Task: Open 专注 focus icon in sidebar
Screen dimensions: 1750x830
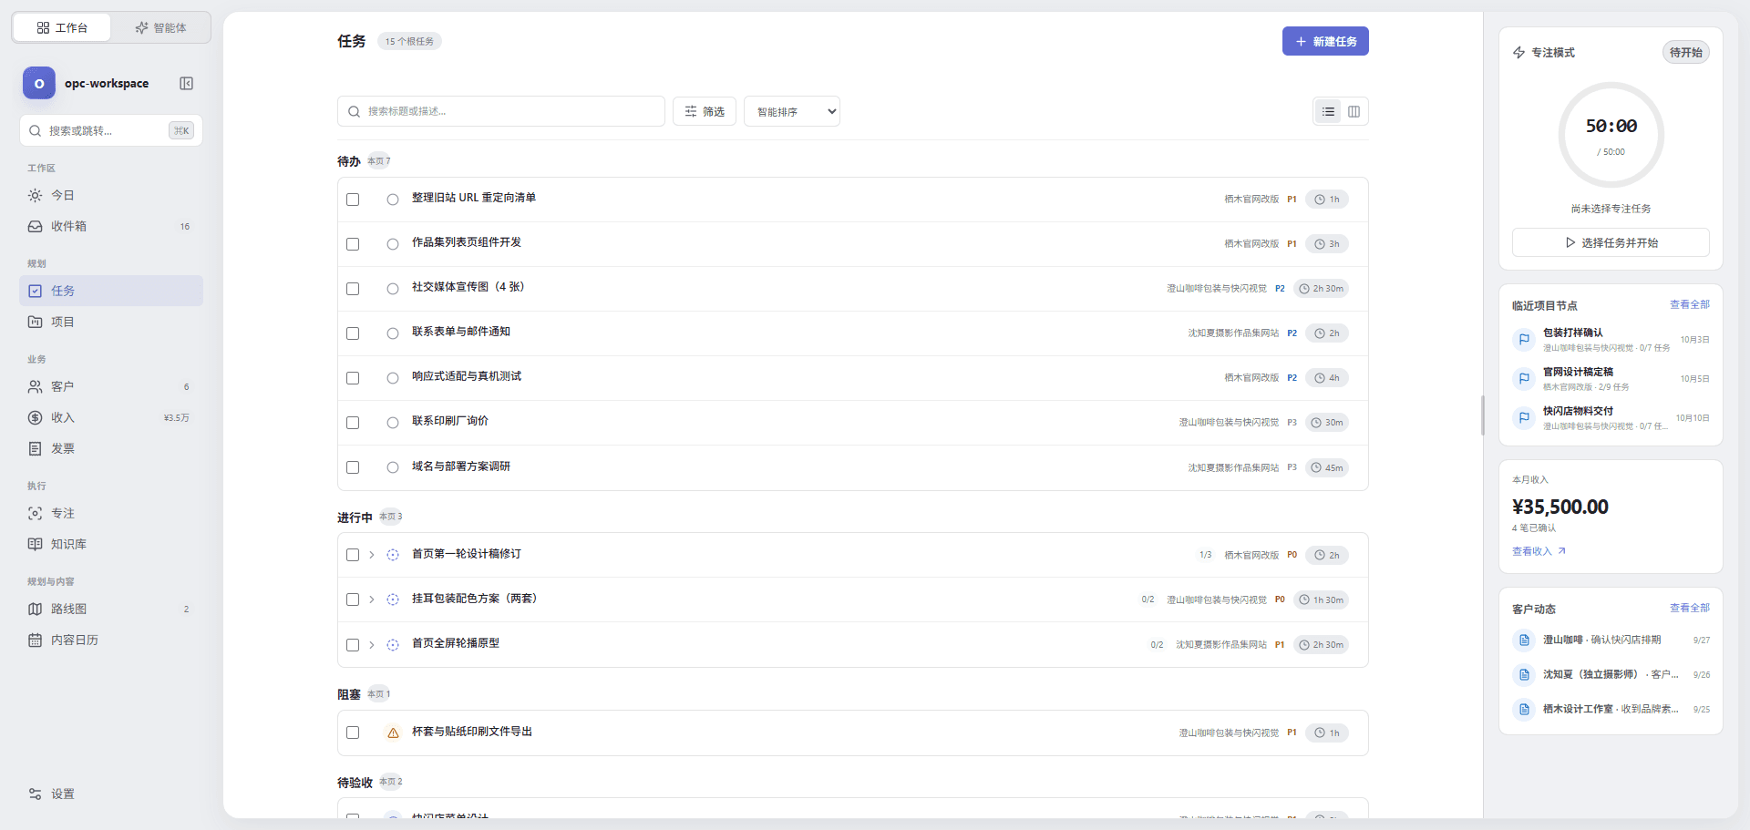Action: tap(35, 514)
